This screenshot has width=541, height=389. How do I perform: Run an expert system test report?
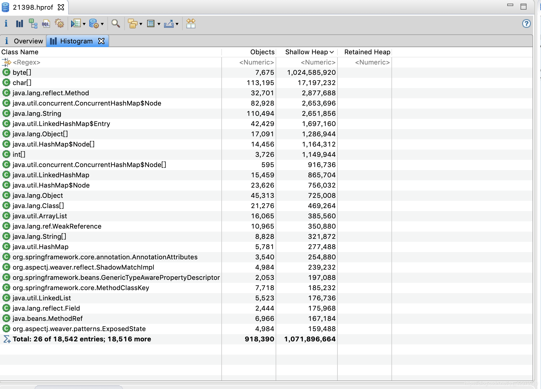(x=76, y=24)
